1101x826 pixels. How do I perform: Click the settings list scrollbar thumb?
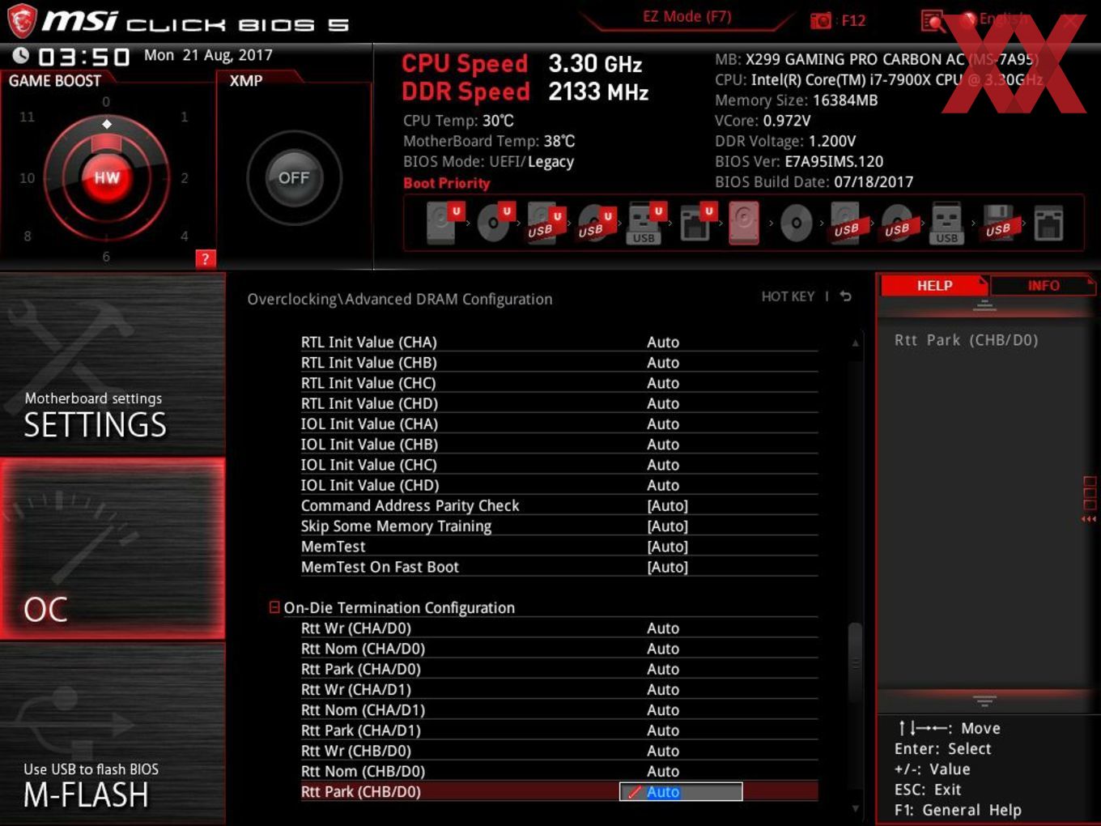pos(855,662)
